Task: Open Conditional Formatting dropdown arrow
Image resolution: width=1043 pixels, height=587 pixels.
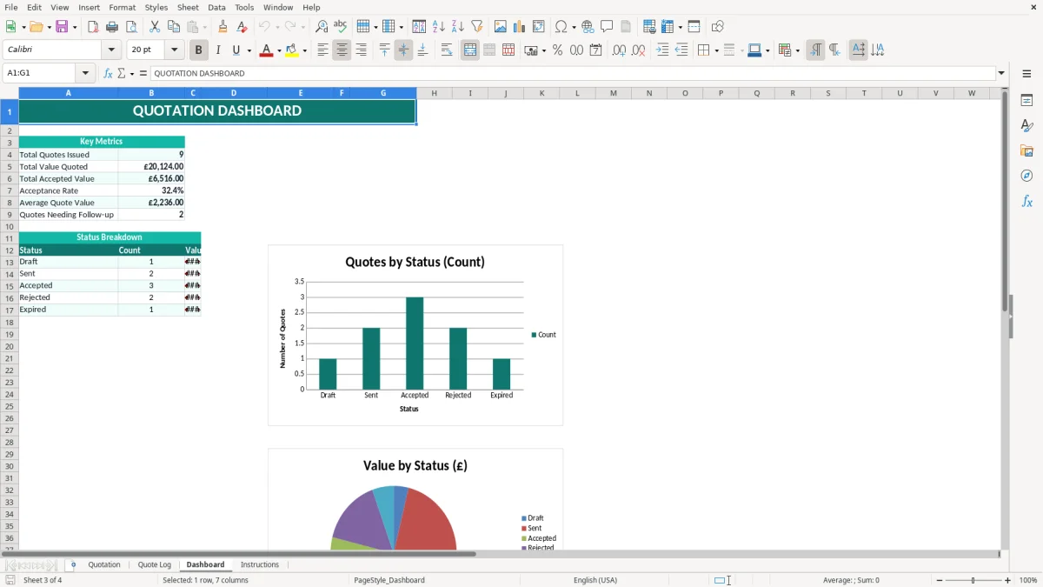Action: (797, 50)
